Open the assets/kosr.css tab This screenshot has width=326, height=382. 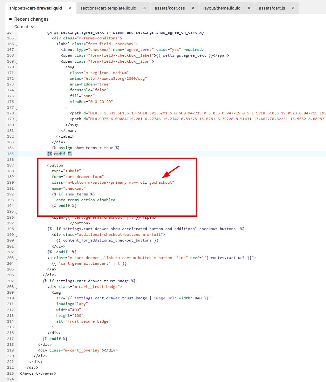[170, 8]
